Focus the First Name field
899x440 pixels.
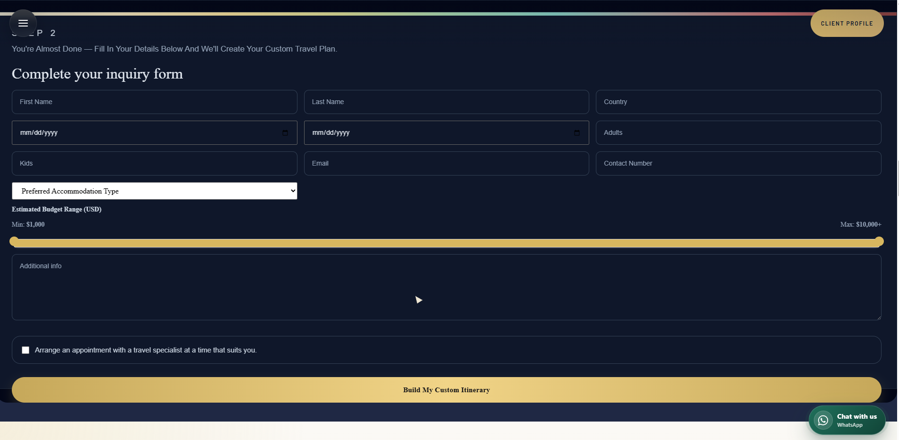(x=155, y=102)
